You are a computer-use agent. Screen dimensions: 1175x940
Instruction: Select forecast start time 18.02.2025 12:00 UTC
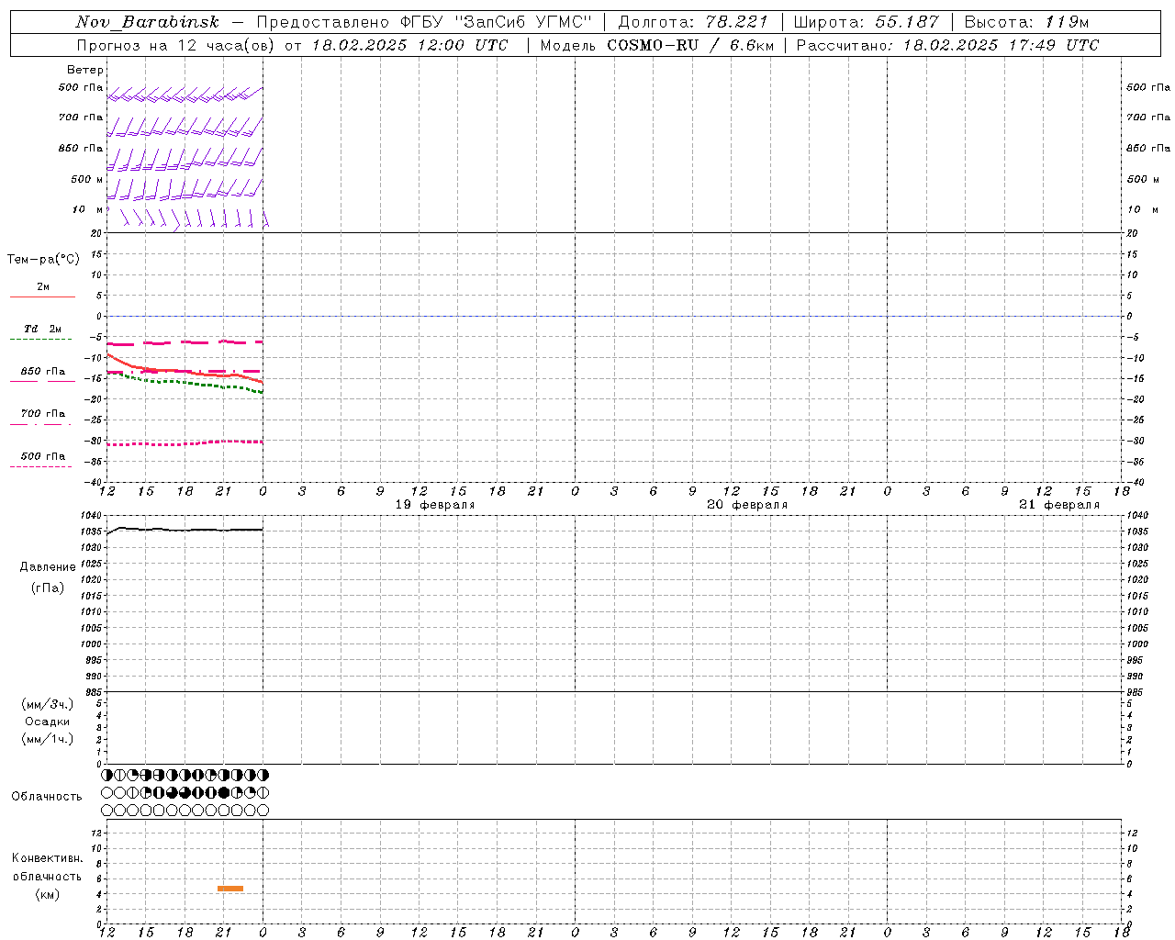coord(409,45)
